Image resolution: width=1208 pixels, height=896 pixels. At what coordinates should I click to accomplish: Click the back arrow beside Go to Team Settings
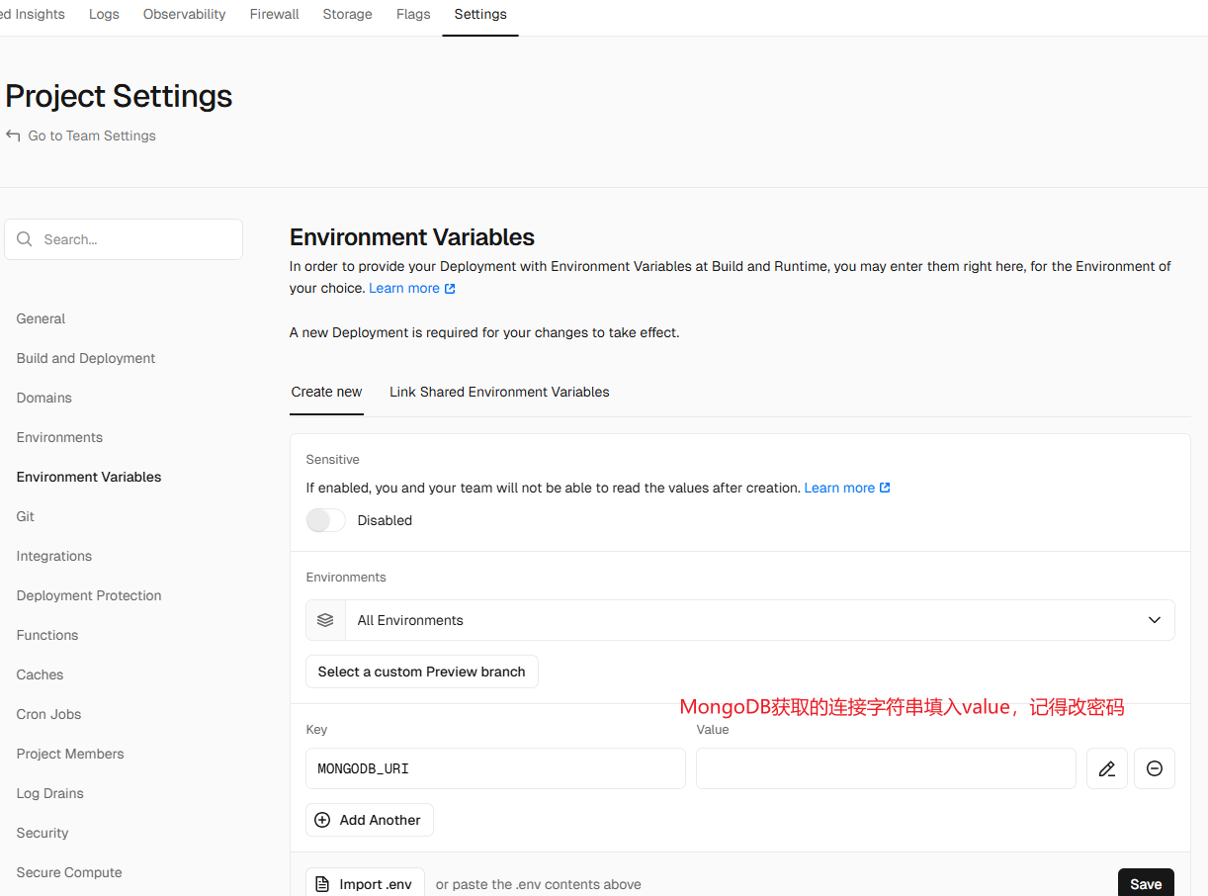point(11,135)
